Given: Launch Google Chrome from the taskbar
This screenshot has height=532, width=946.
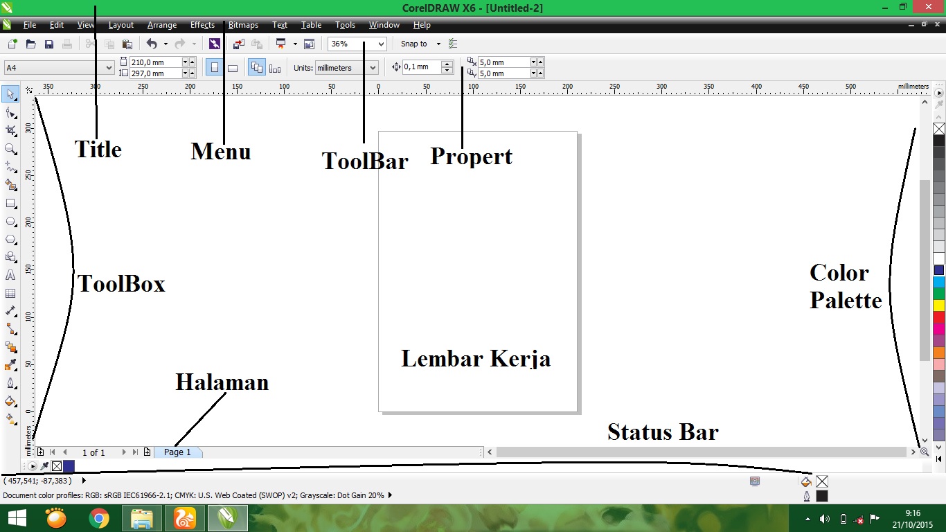Looking at the screenshot, I should [x=98, y=518].
